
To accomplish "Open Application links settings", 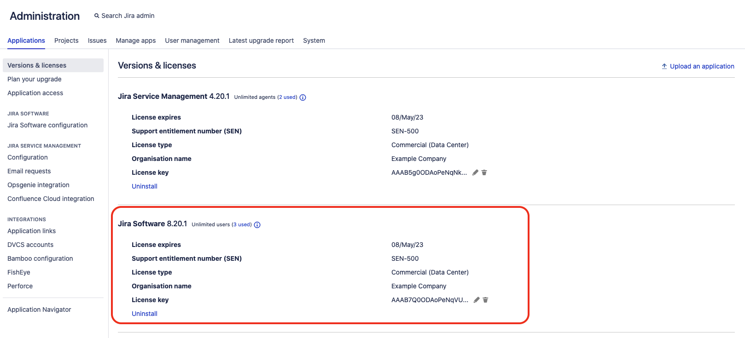I will point(31,231).
